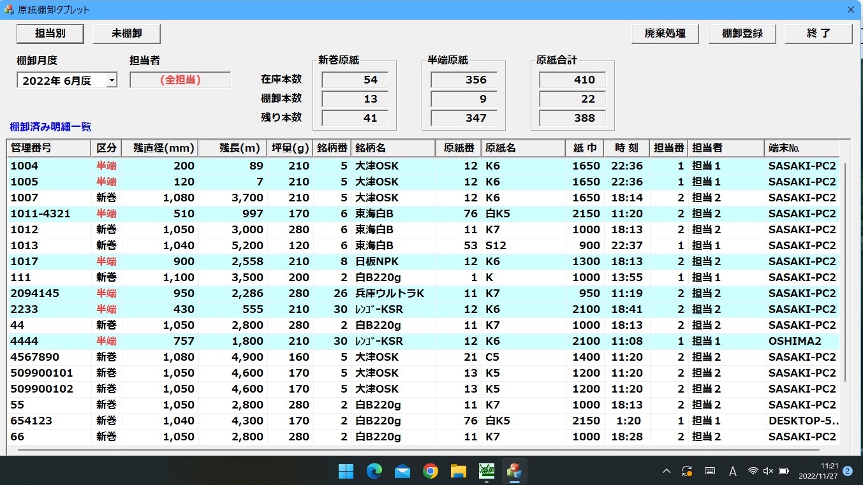Select the row with 管理番号 4567890
863x485 pixels.
click(x=424, y=357)
